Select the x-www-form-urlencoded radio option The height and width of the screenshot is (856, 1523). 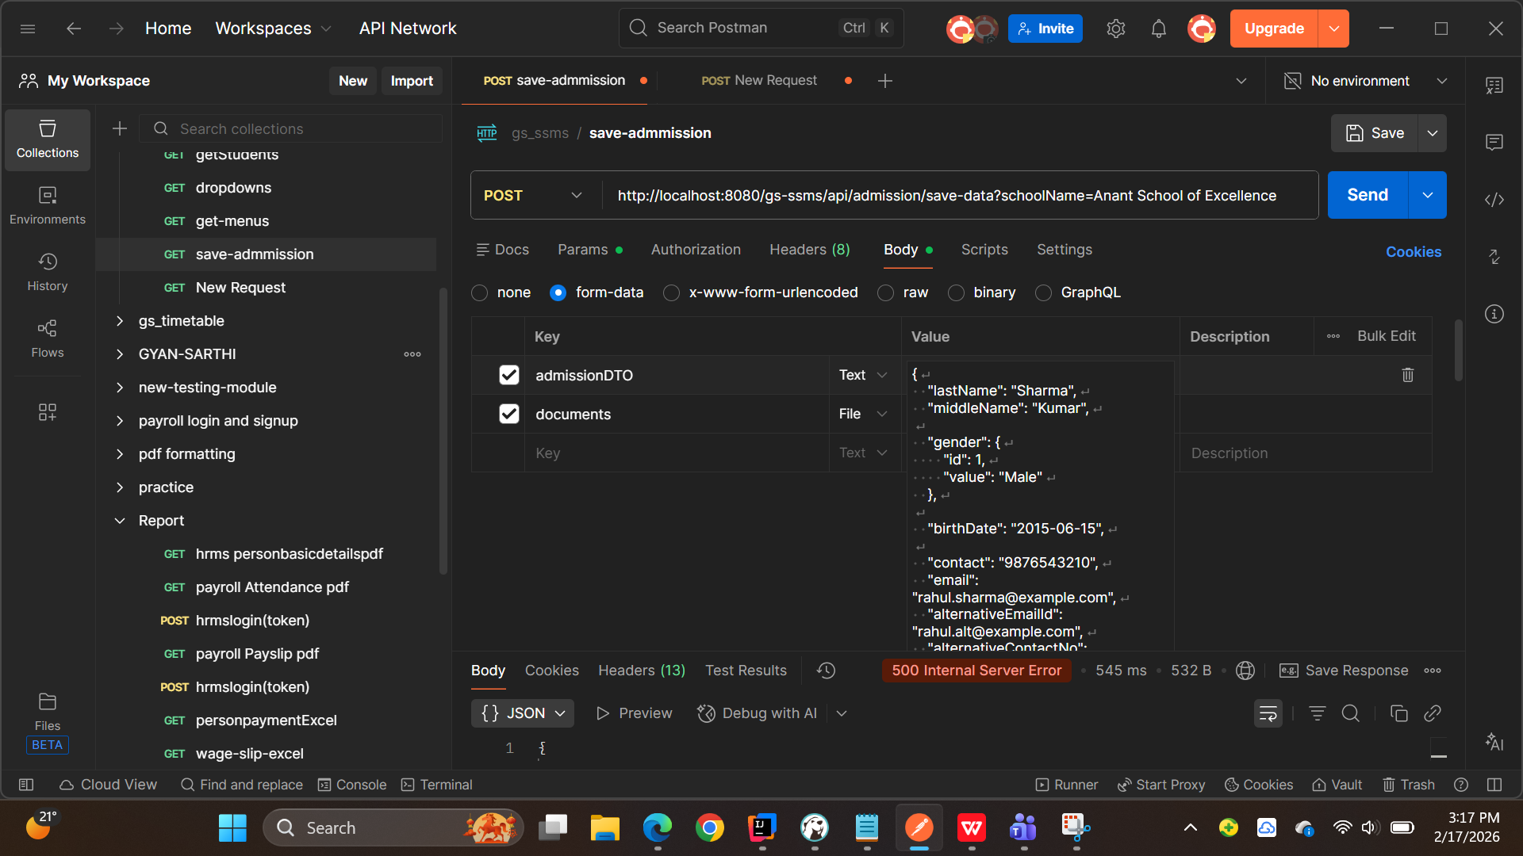click(x=672, y=292)
